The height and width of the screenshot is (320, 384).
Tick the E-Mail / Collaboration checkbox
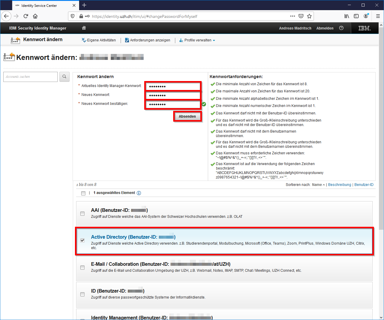[82, 268]
